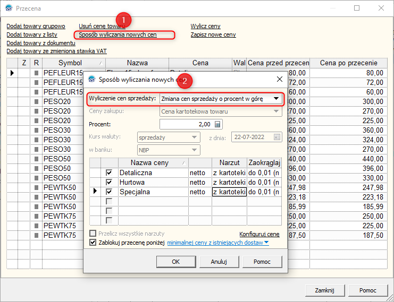Tick the first empty checkbox below Specjalna
This screenshot has width=394, height=302.
pyautogui.click(x=109, y=201)
